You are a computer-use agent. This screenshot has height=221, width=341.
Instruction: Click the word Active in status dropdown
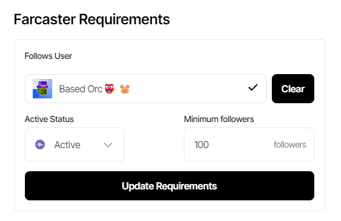(x=67, y=144)
